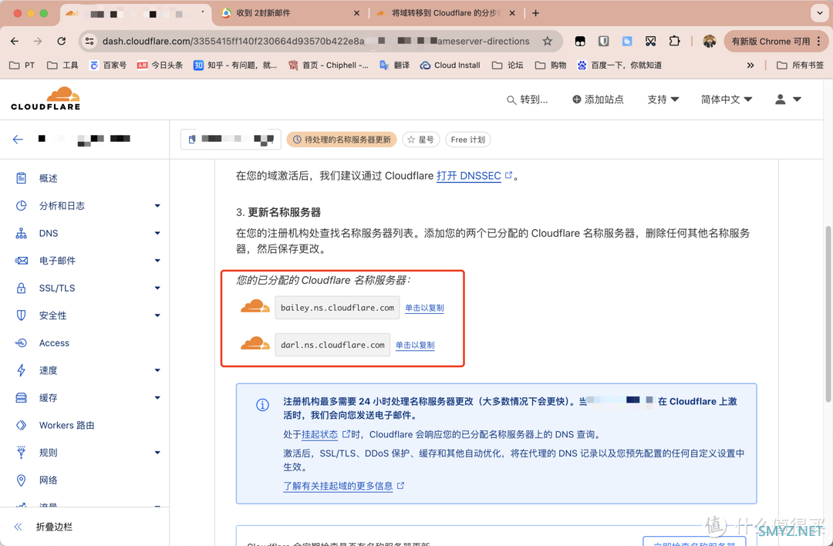Collapse sidebar with 折叠边栏

(x=43, y=527)
